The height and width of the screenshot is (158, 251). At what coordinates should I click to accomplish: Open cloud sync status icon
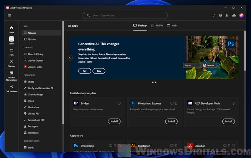234,15
